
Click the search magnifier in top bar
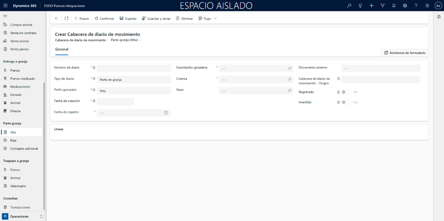click(349, 6)
